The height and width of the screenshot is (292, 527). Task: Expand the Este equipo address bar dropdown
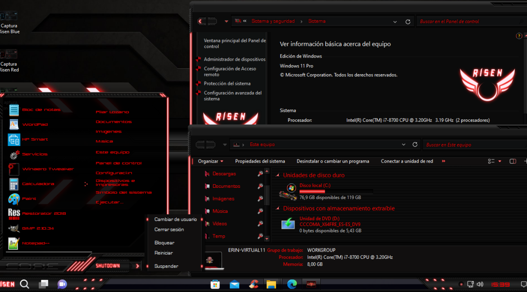[403, 145]
